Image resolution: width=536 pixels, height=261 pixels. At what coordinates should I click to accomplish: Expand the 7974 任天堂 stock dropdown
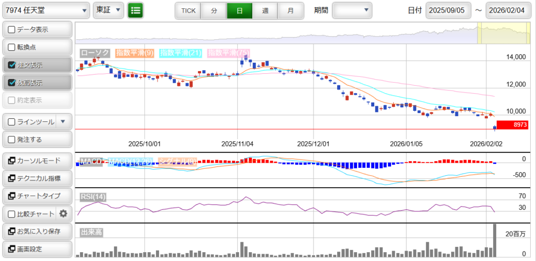(46, 10)
